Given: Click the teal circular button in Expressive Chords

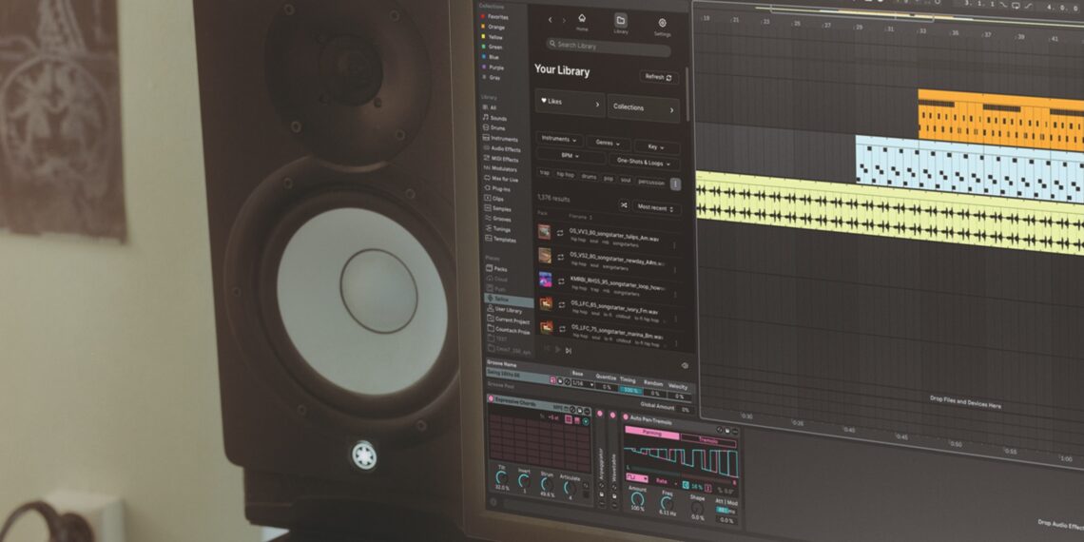Looking at the screenshot, I should click(x=586, y=421).
